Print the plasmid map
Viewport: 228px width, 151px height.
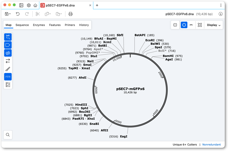click(x=71, y=14)
